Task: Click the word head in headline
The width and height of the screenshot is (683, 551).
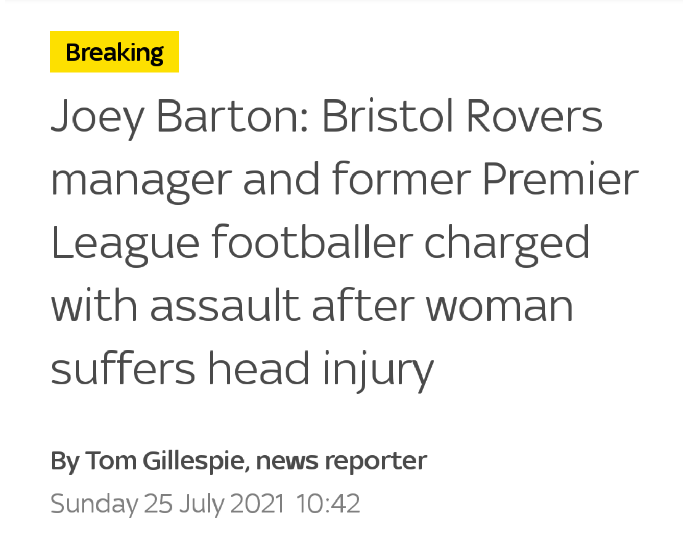Action: point(259,367)
